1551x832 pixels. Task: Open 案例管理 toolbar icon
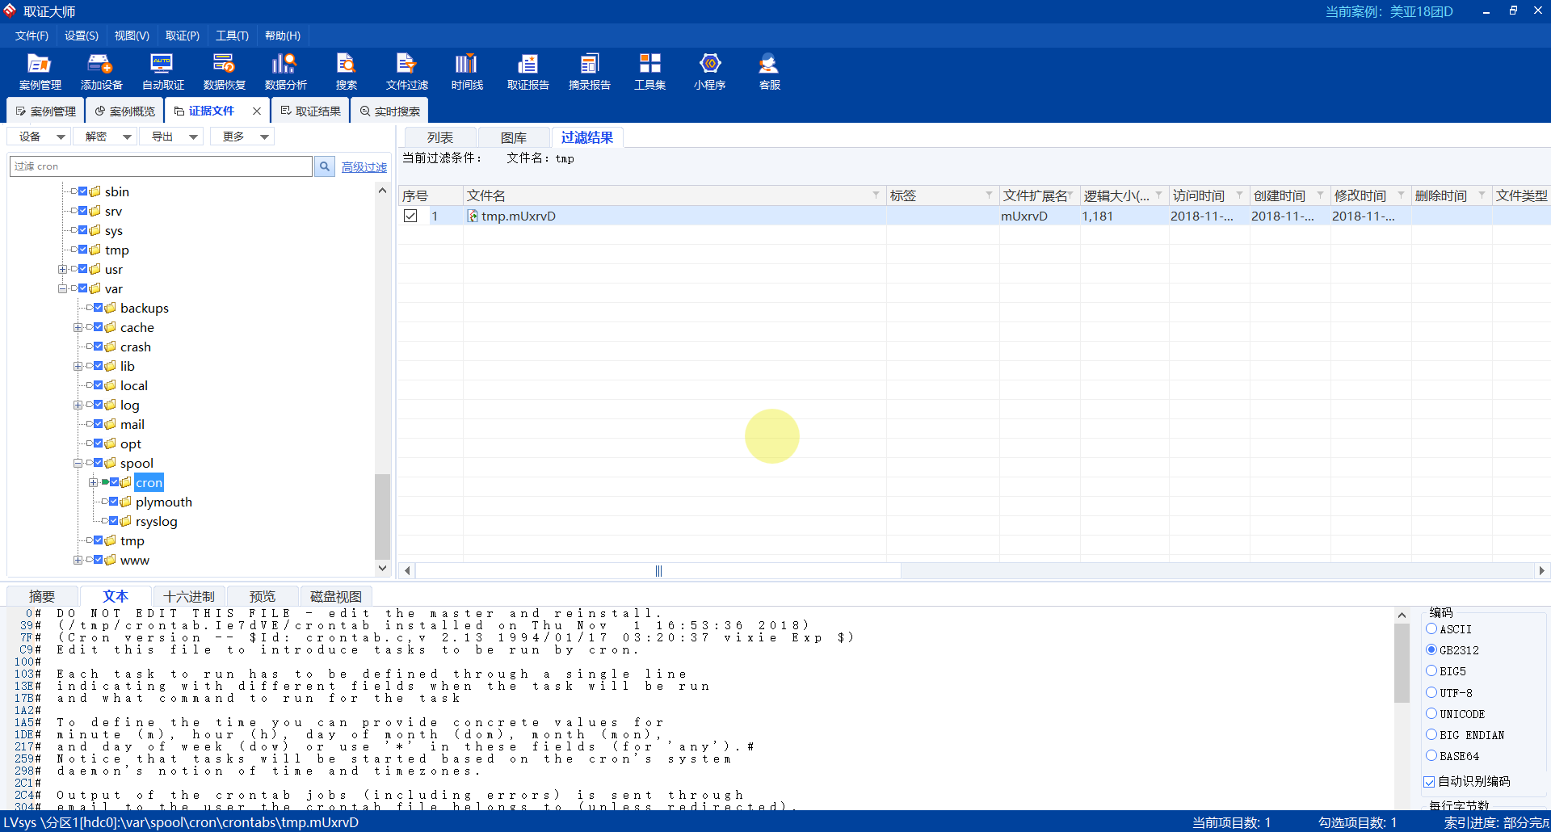pos(40,71)
